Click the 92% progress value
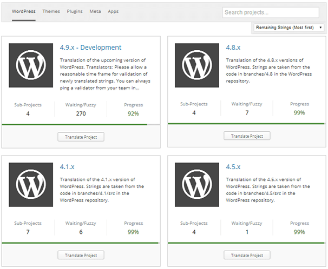The height and width of the screenshot is (269, 328). (133, 113)
